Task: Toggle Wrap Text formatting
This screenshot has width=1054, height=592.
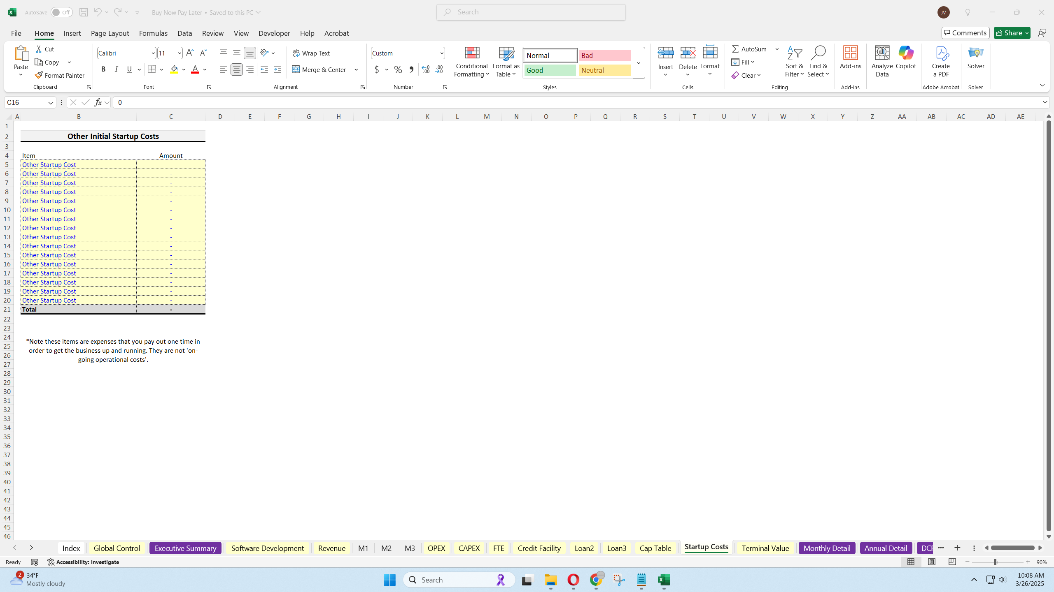Action: (312, 53)
